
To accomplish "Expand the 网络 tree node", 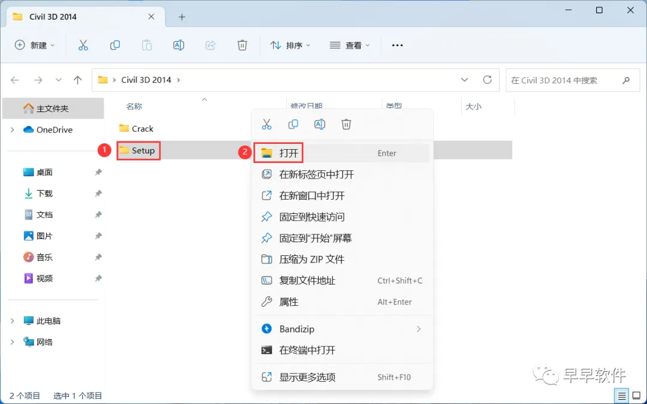I will (13, 342).
